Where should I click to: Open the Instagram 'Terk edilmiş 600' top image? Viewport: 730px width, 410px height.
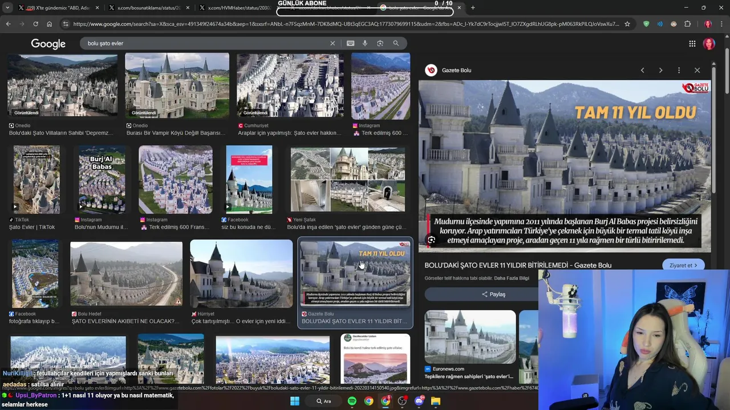click(x=380, y=85)
